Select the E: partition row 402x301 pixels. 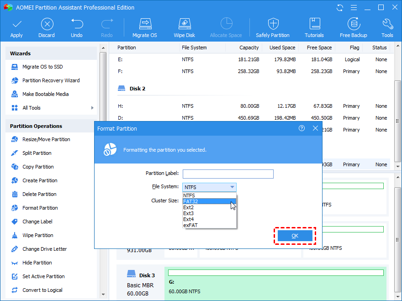coord(253,59)
